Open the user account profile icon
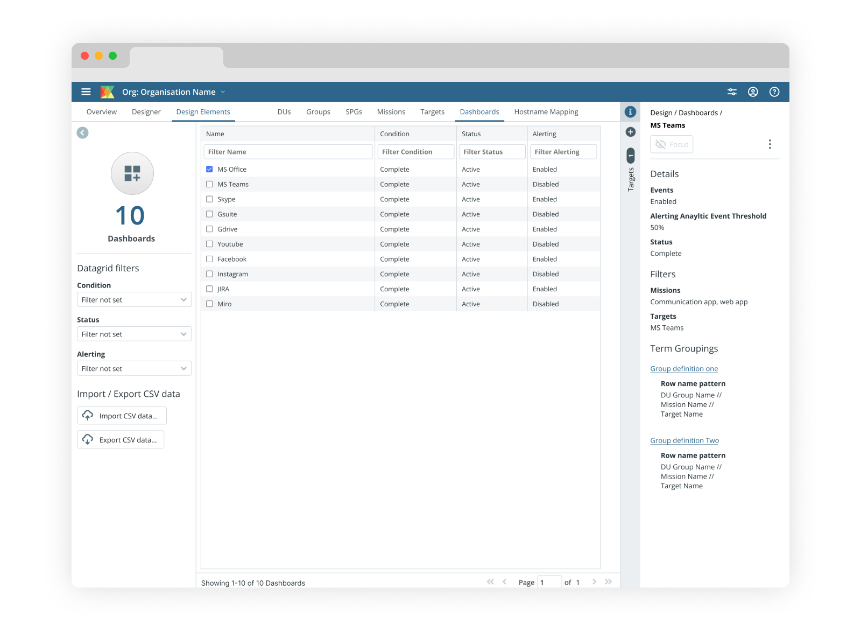The height and width of the screenshot is (631, 861). [x=753, y=92]
